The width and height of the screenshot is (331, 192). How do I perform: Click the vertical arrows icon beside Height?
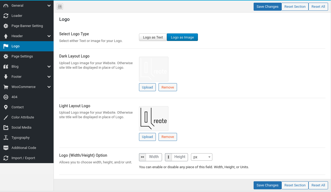(168, 157)
